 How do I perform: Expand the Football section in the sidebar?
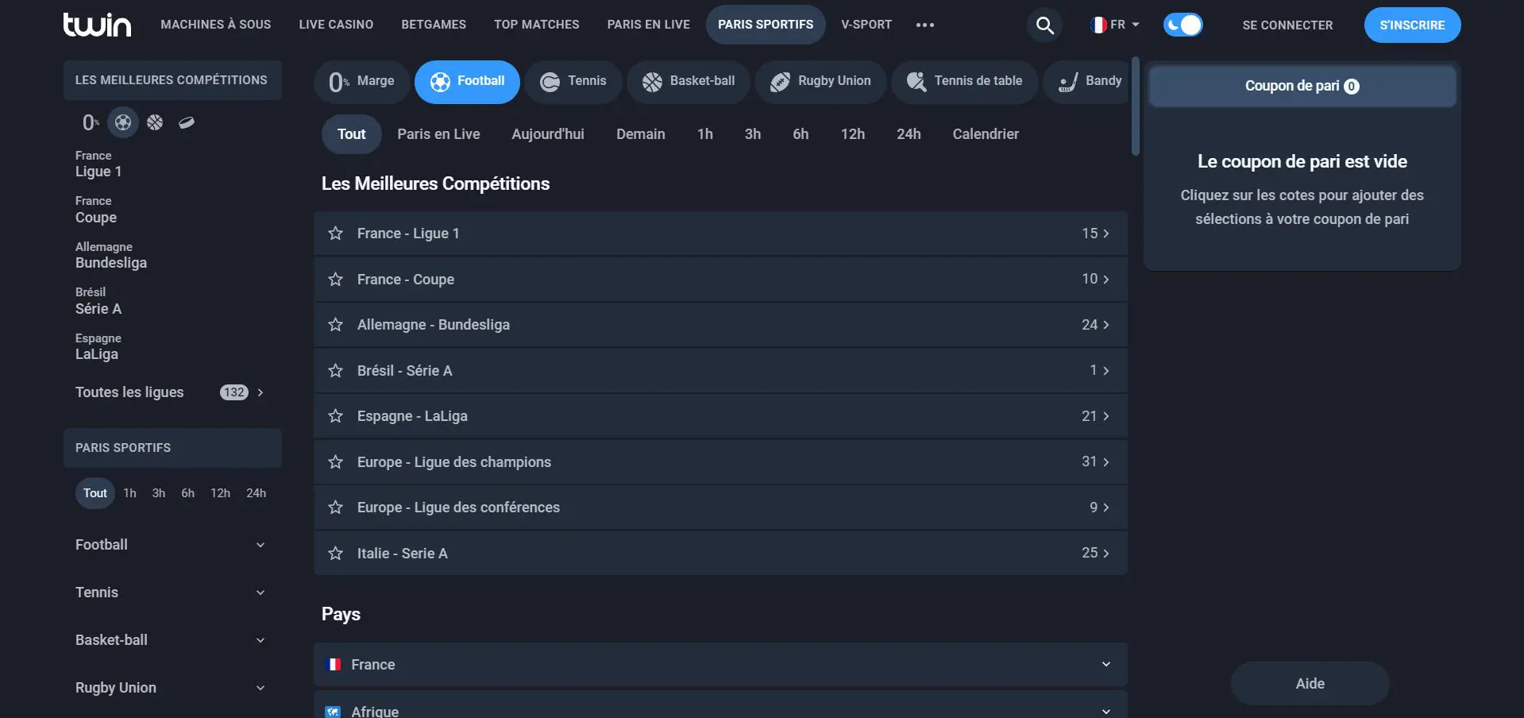click(172, 545)
